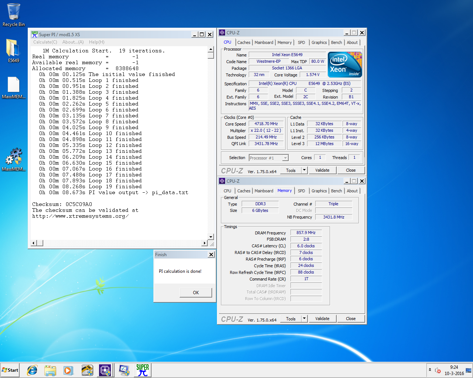This screenshot has width=473, height=378.
Task: Open the blank MaxxMEM file icon
Action: [x=14, y=88]
